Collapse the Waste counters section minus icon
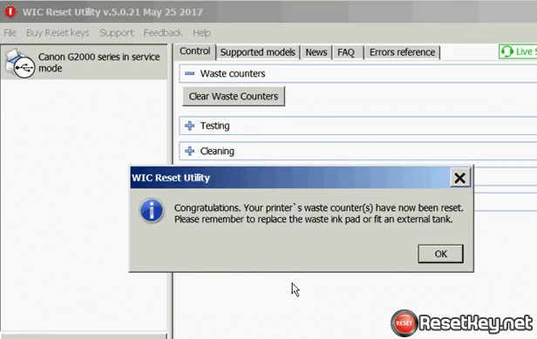Screen dimensions: 537x339 (x=189, y=73)
